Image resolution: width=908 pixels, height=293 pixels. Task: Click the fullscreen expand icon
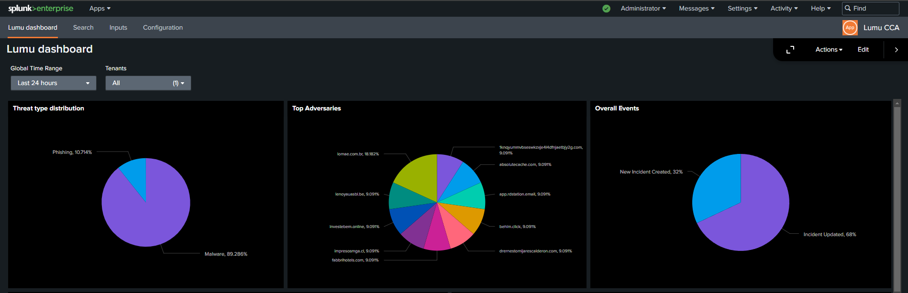tap(790, 50)
